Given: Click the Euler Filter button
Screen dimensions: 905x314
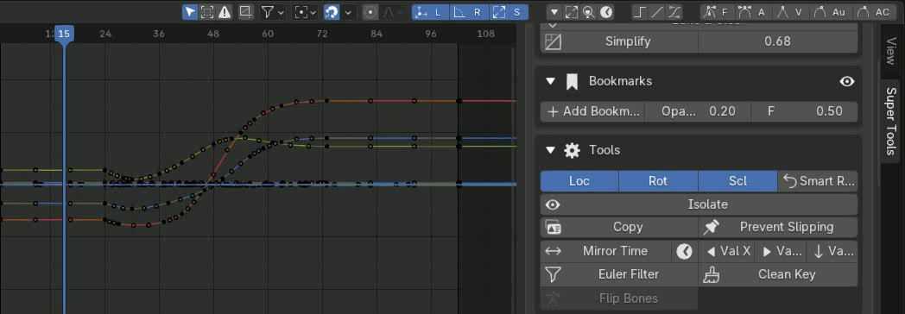Looking at the screenshot, I should click(619, 274).
